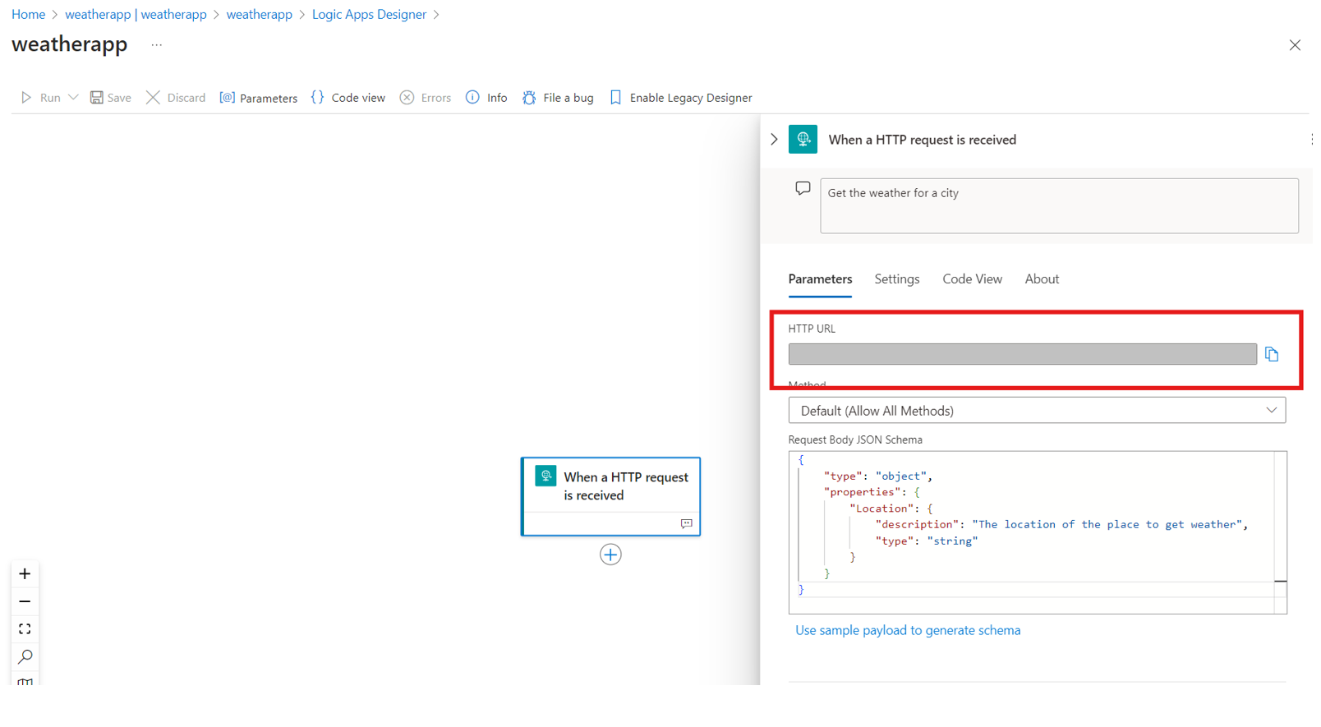This screenshot has height=727, width=1321.
Task: Open the Info panel
Action: coord(486,98)
